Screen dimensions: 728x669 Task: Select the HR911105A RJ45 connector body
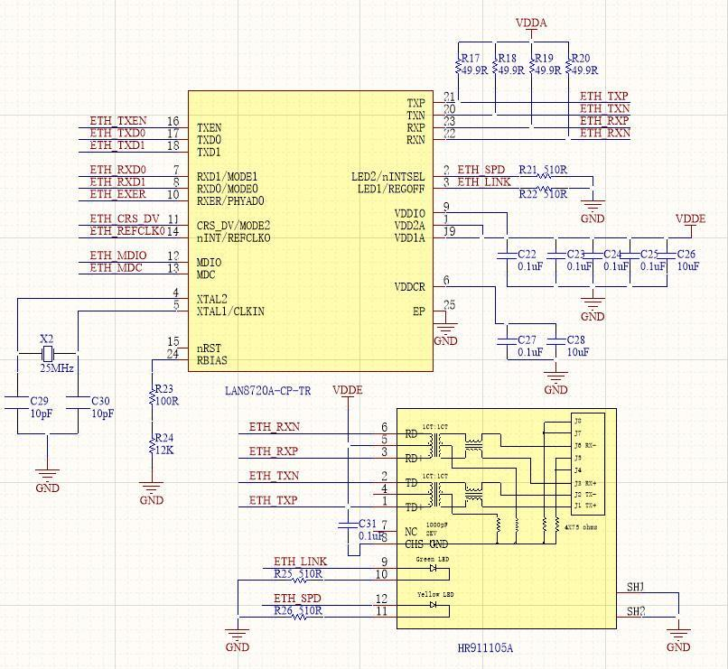(507, 519)
